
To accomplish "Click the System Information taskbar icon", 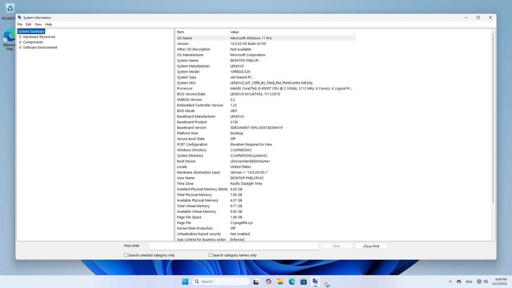I will point(315,281).
